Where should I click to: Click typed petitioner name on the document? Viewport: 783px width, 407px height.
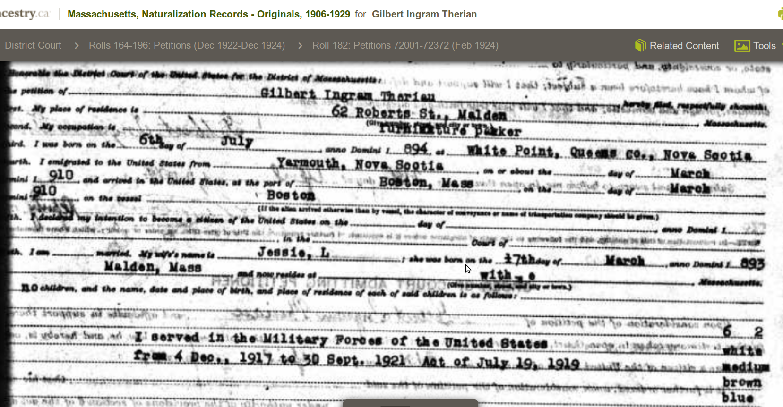pos(347,94)
